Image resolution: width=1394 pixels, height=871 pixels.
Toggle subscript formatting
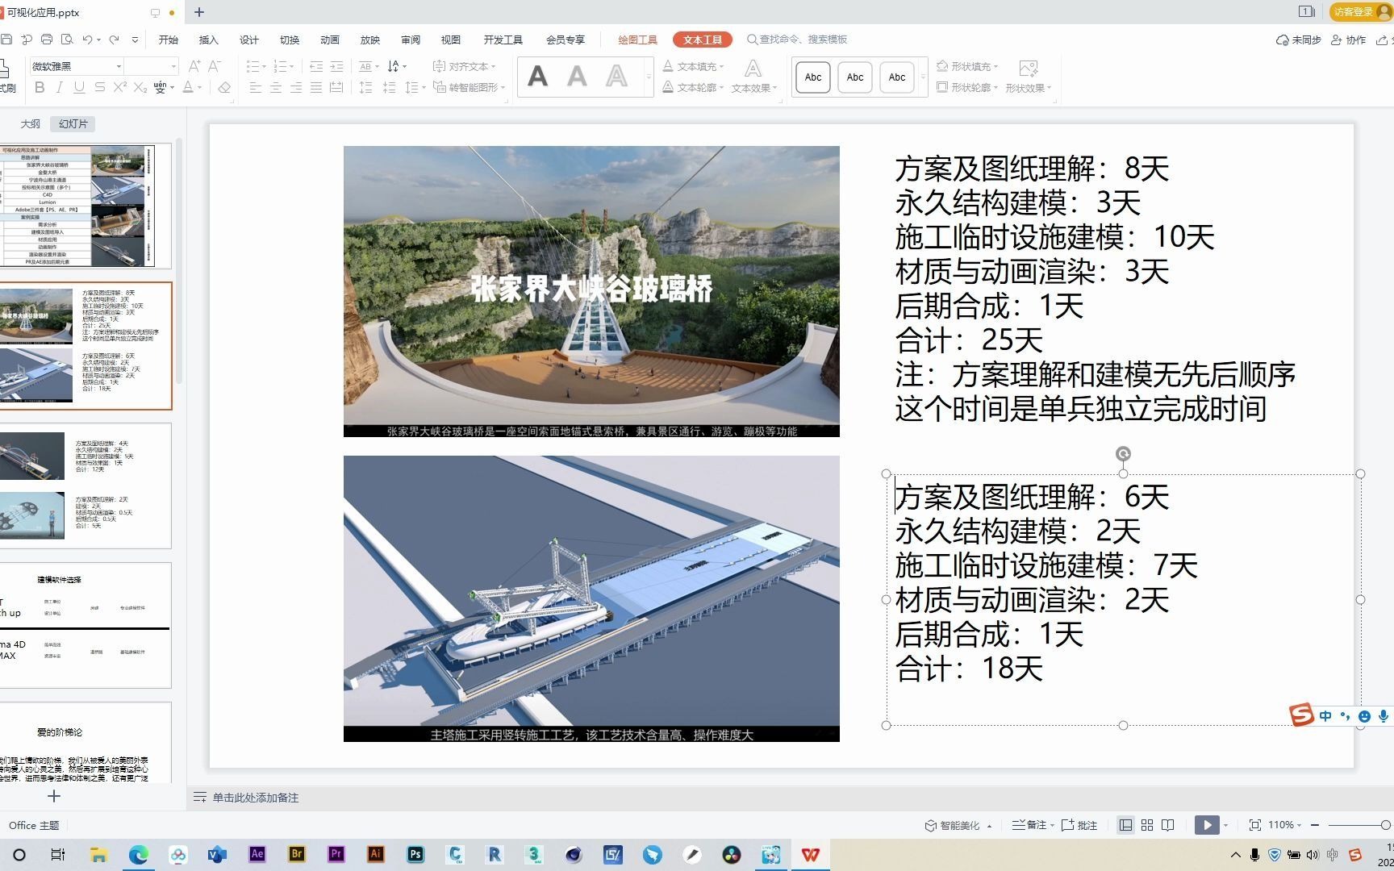(x=140, y=87)
